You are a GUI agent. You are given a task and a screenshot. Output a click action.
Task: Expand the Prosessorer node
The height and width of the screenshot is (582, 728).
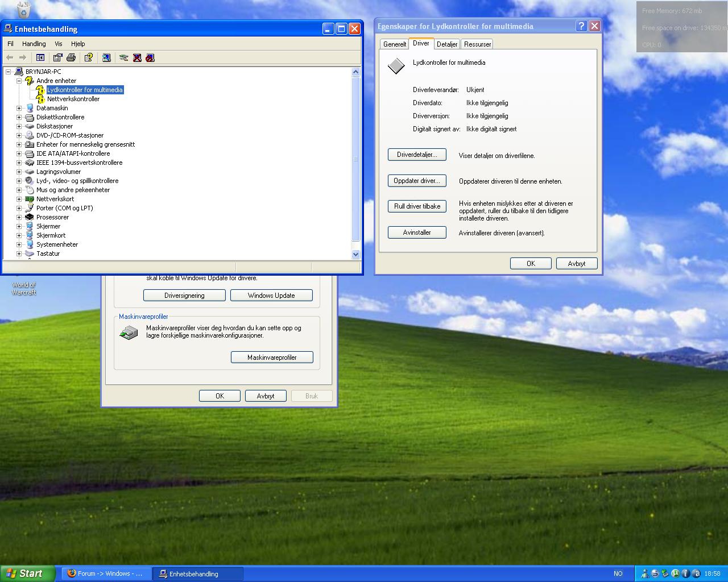click(x=19, y=217)
